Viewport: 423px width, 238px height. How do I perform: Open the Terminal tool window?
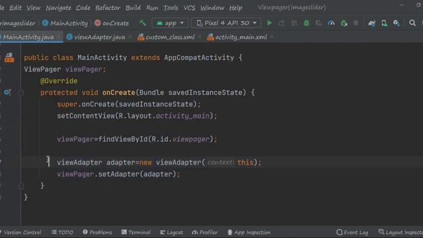tap(136, 232)
